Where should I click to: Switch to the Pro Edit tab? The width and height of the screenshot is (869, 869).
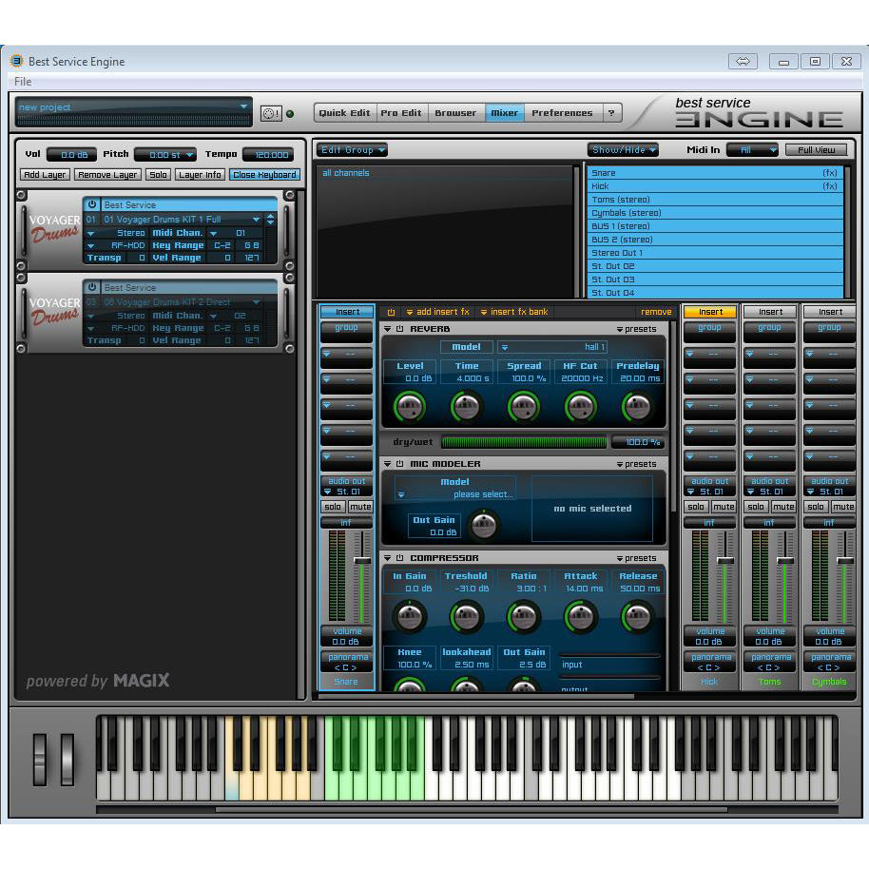point(401,113)
